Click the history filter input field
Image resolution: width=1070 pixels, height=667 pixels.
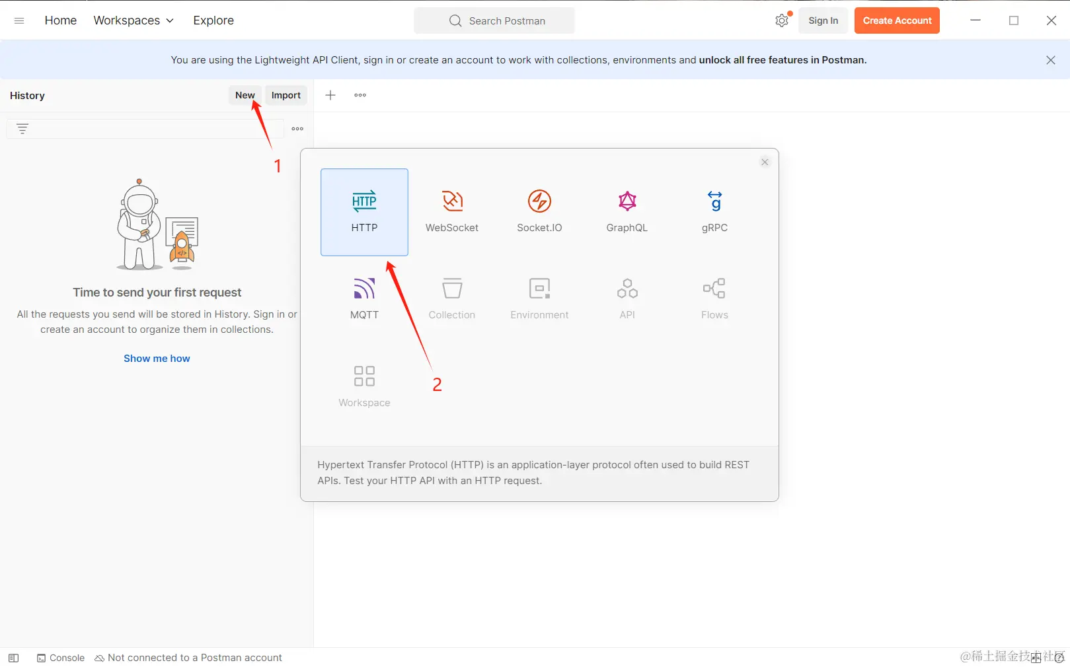145,129
